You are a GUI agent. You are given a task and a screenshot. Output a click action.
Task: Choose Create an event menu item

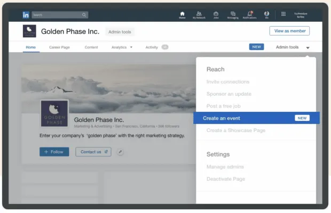tap(256, 118)
